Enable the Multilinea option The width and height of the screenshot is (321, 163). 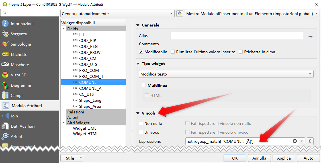tap(144, 85)
